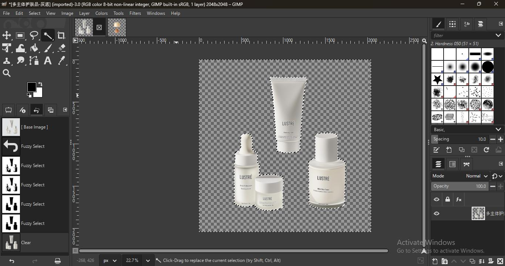
Task: Switch to the Fonts tab
Action: 467,24
